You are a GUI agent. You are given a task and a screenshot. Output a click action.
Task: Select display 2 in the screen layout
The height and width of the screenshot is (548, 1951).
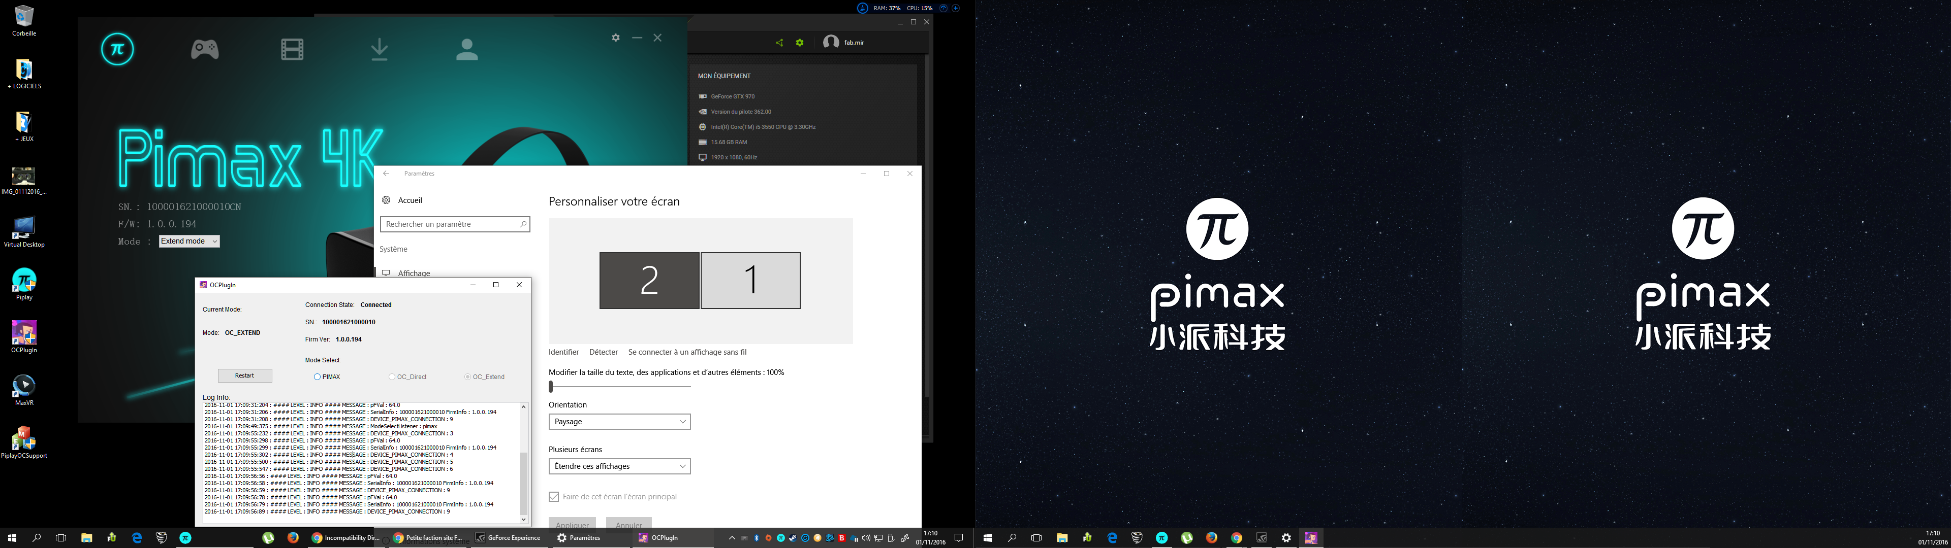tap(649, 281)
